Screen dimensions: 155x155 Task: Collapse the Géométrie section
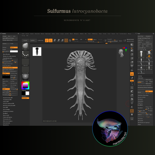click(x=141, y=78)
